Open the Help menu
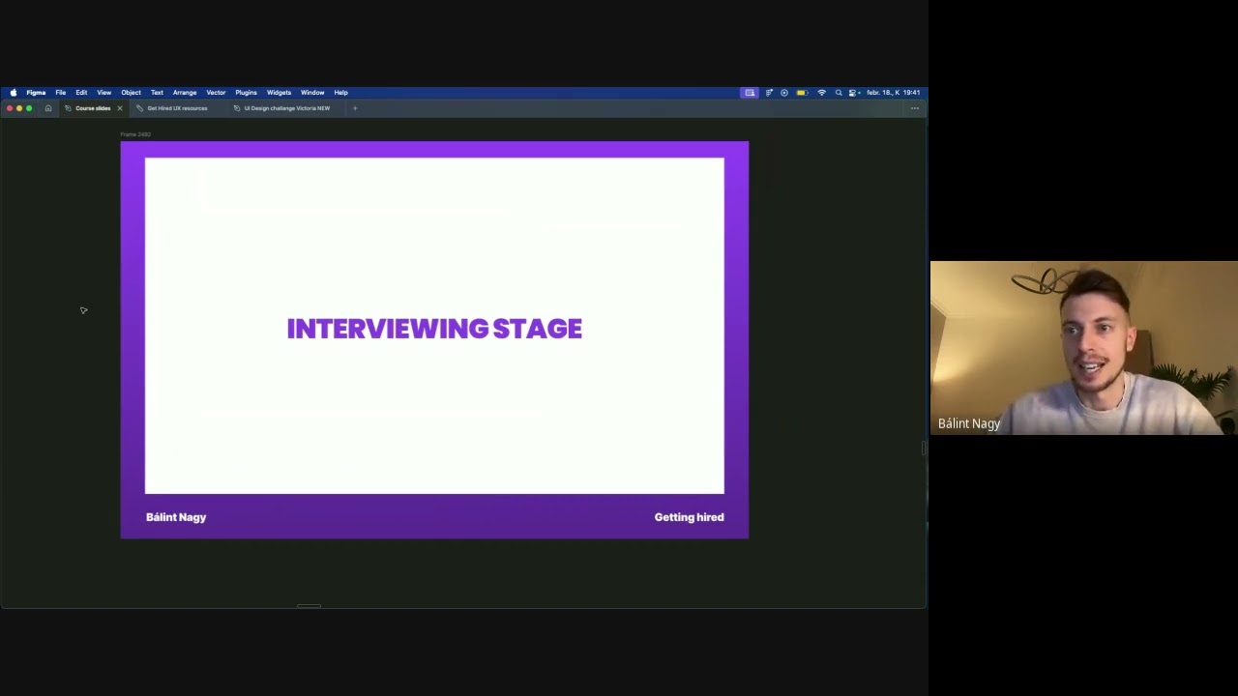 point(340,93)
